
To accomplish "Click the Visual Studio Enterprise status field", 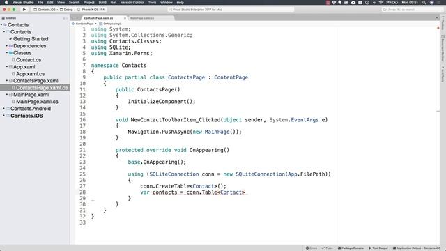I will 231,10.
